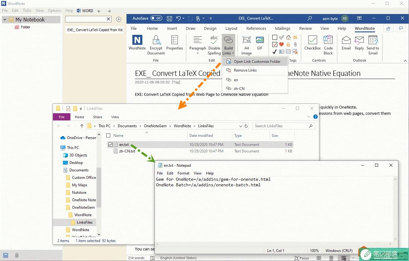The image size is (409, 261).
Task: Click the Undo icon in Word title bar
Action: [x=178, y=18]
